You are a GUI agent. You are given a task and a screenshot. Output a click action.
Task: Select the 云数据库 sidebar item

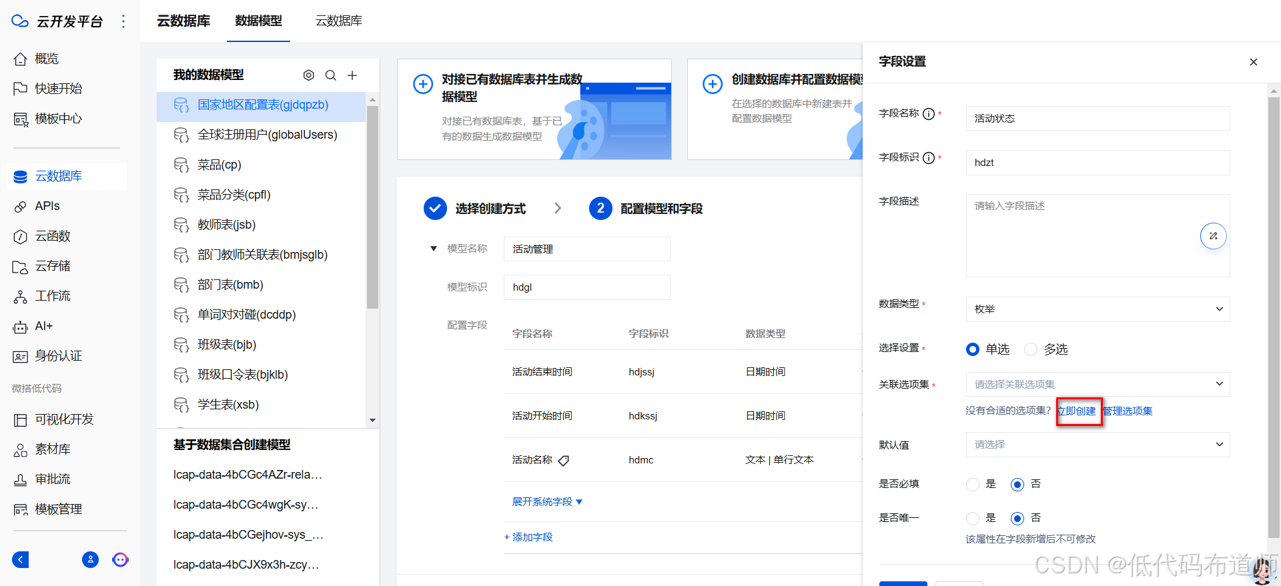pyautogui.click(x=67, y=176)
